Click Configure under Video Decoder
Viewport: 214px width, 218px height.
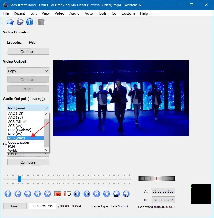(x=28, y=52)
